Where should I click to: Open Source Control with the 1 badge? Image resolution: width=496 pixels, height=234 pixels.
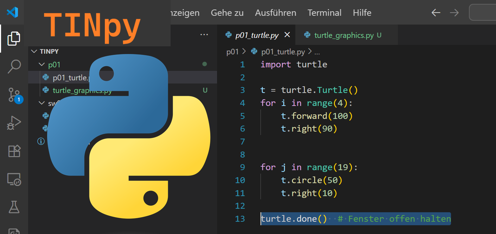pos(15,95)
